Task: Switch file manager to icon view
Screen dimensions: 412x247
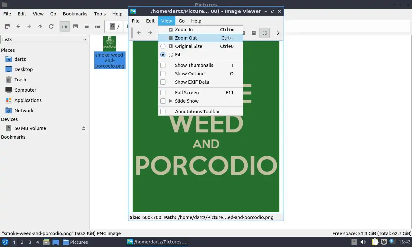Action: pos(65,26)
